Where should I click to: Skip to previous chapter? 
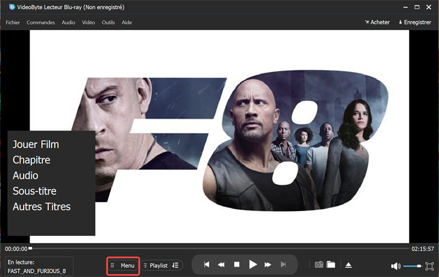click(207, 265)
